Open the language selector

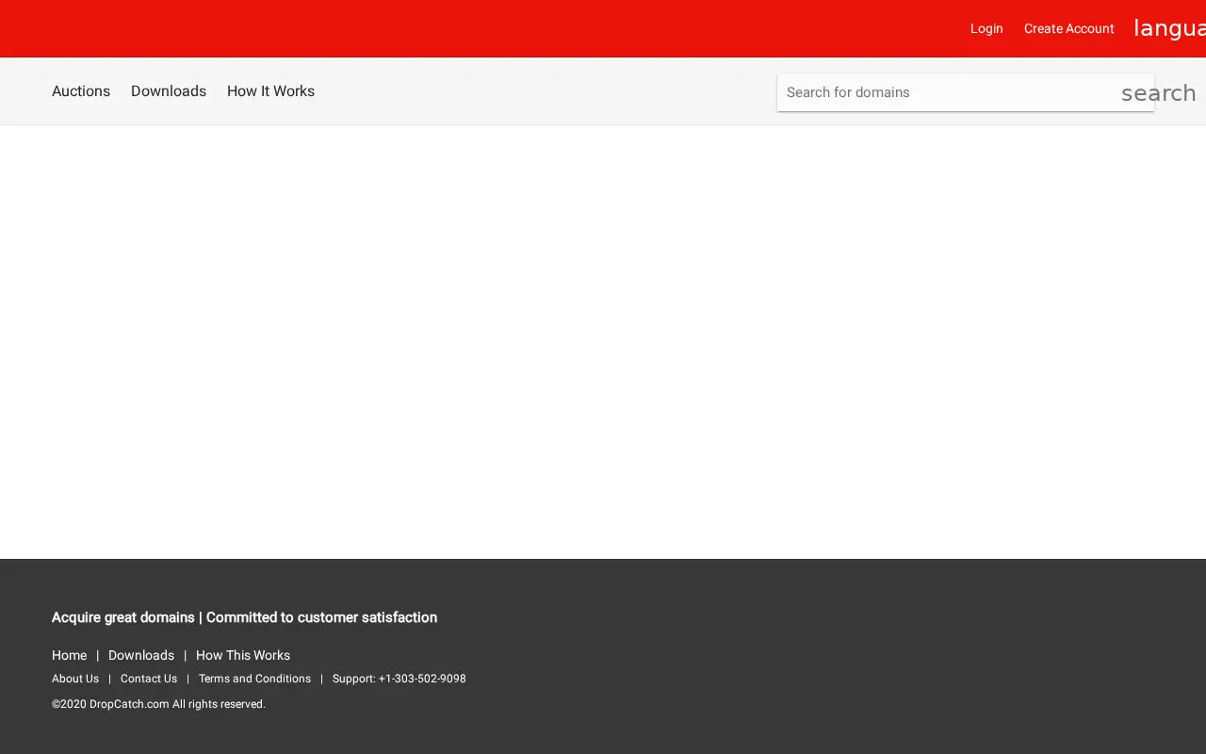coord(1169,29)
